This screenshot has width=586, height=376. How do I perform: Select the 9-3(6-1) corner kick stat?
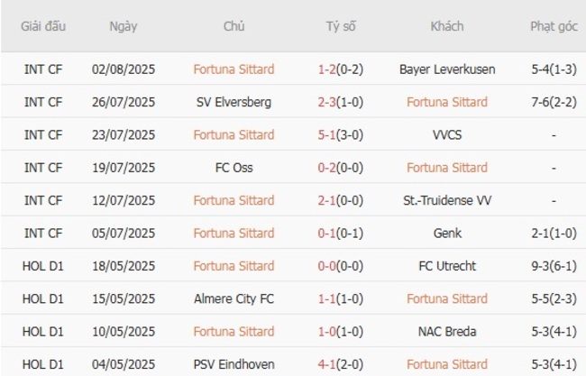tap(554, 266)
